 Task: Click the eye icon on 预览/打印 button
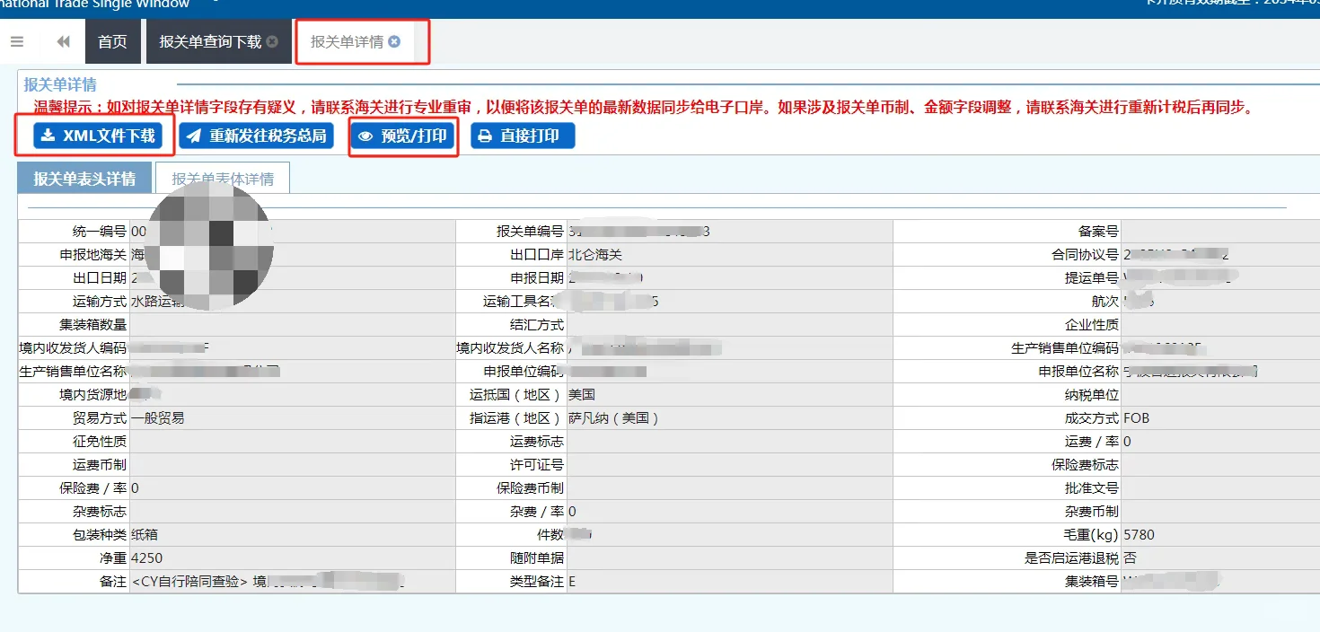(x=365, y=136)
